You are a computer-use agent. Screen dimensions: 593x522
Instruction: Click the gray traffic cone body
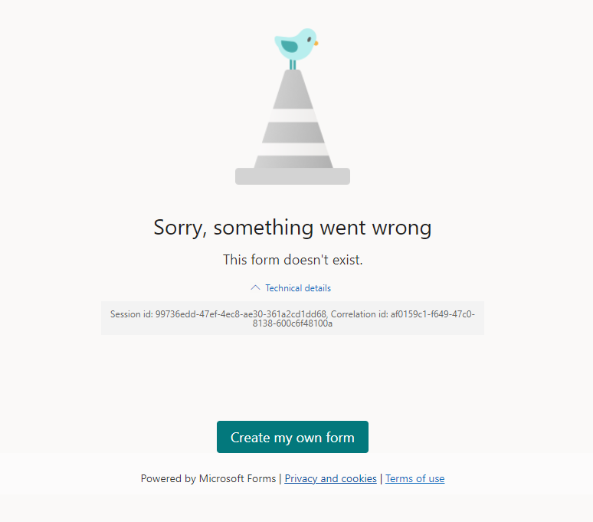click(x=293, y=119)
